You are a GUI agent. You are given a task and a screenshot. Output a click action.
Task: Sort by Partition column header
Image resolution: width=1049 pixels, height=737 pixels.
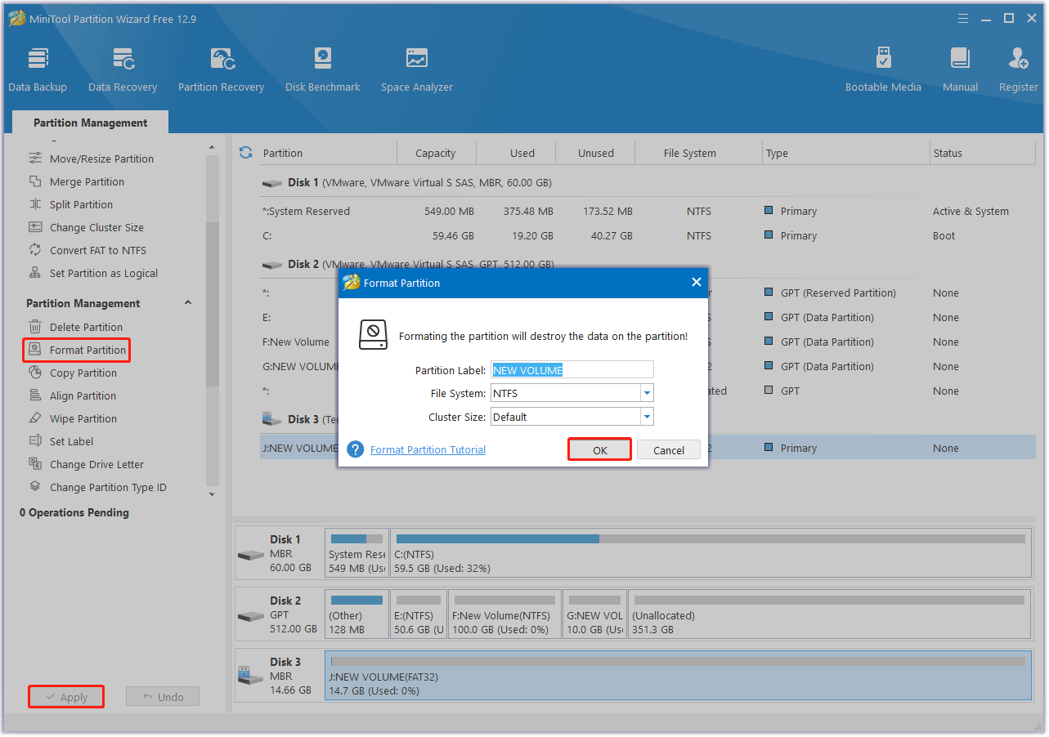point(327,153)
